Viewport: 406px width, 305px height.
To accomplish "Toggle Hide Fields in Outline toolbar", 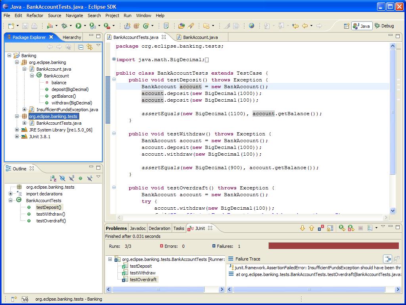I will click(x=62, y=178).
